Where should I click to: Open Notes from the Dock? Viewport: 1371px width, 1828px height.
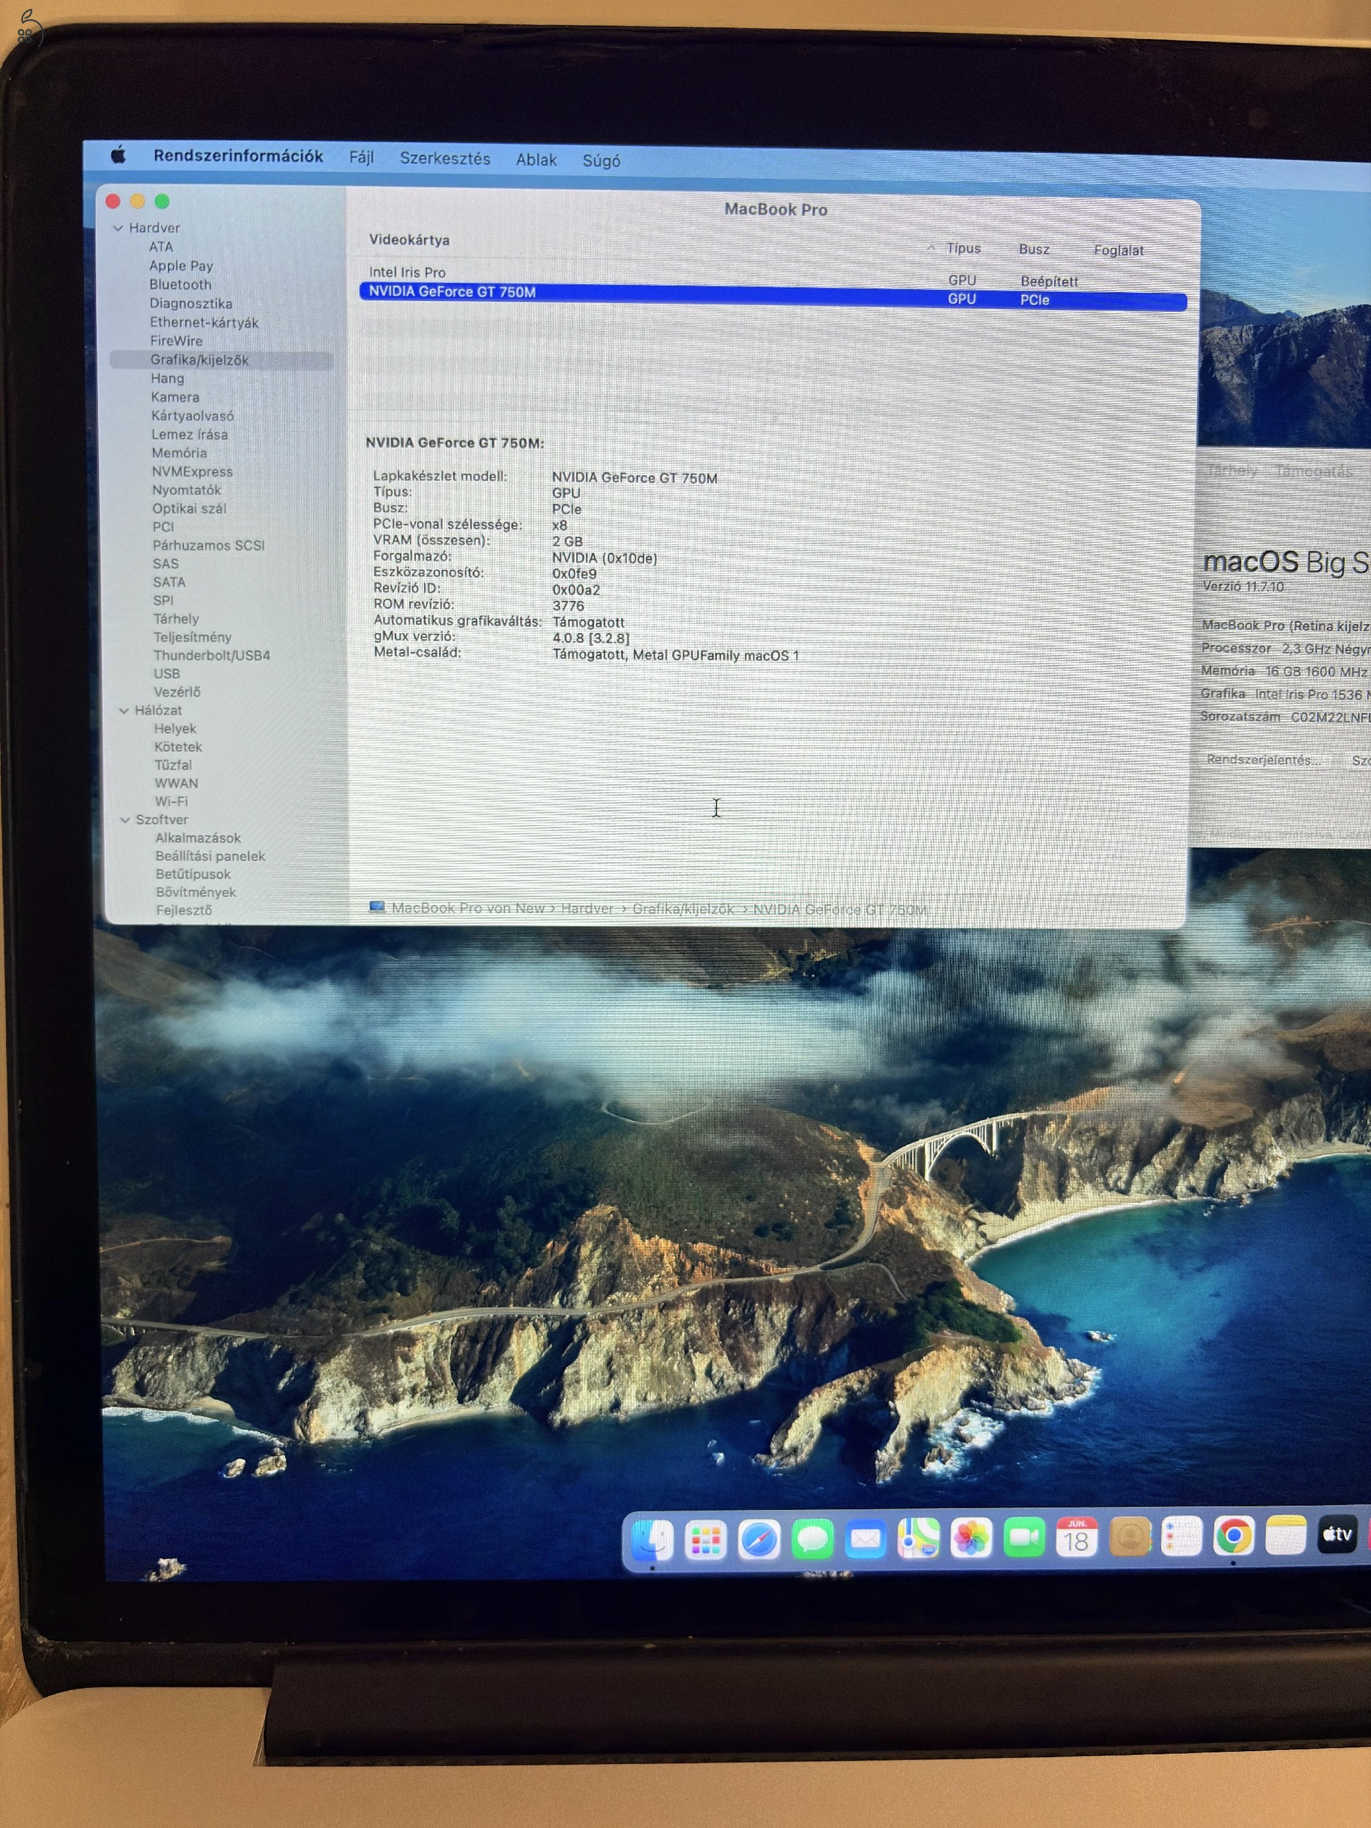pyautogui.click(x=1285, y=1535)
